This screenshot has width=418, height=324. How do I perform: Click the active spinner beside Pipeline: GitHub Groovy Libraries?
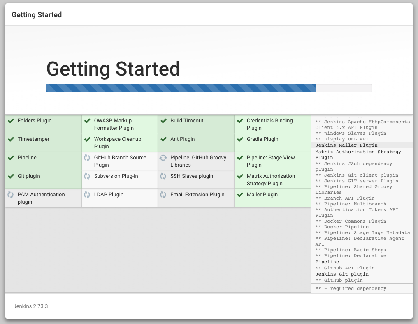[163, 158]
